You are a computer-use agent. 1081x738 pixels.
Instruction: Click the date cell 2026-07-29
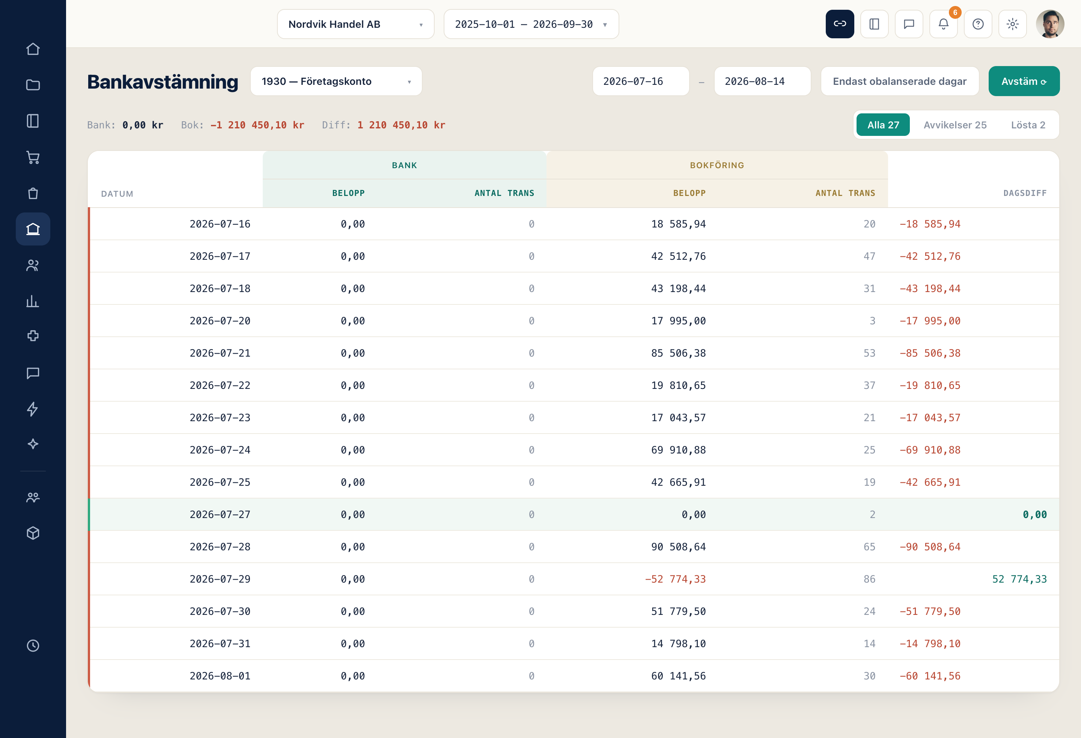220,579
